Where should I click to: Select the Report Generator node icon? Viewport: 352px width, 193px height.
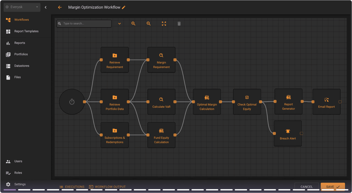pyautogui.click(x=288, y=97)
